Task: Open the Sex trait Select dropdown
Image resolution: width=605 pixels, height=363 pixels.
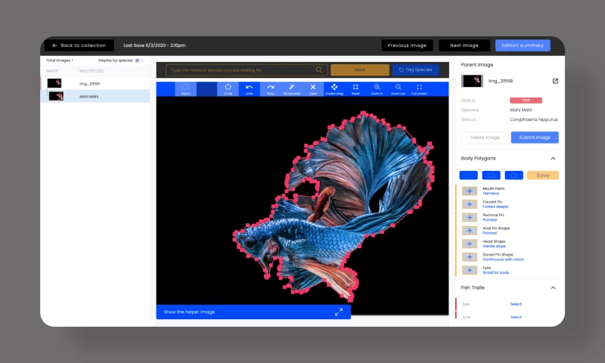Action: point(516,304)
